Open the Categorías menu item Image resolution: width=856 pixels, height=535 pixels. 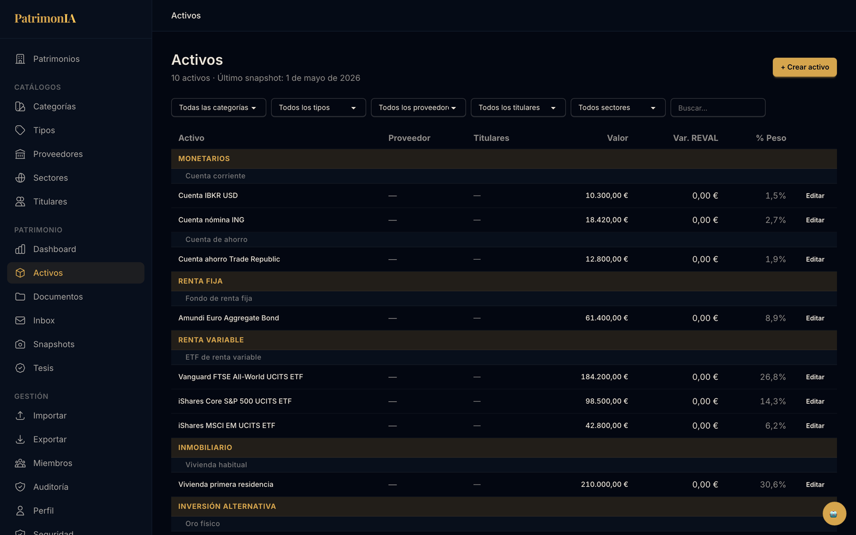[75, 106]
